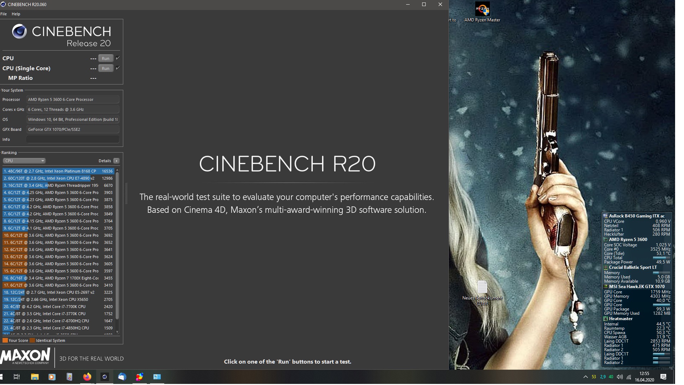
Task: Click the ranking list vertical scrollbar
Action: point(117,251)
